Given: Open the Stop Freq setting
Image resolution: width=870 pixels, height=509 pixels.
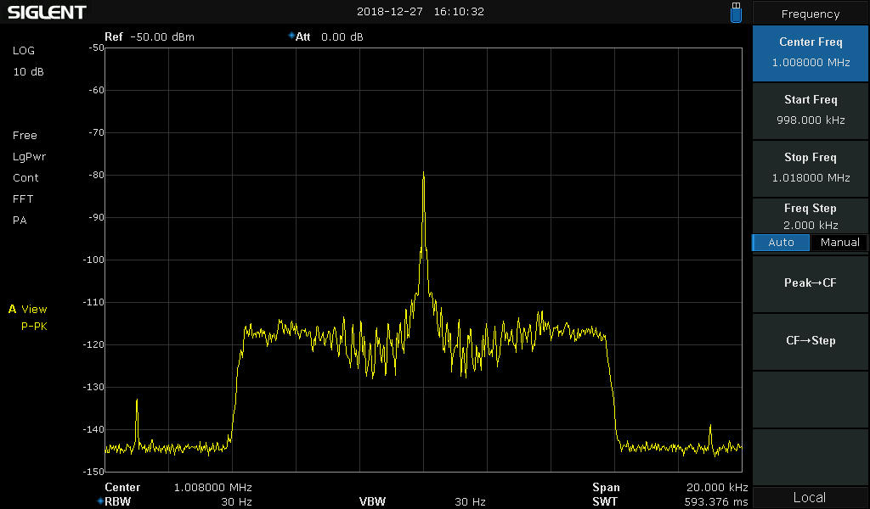Looking at the screenshot, I should 810,167.
